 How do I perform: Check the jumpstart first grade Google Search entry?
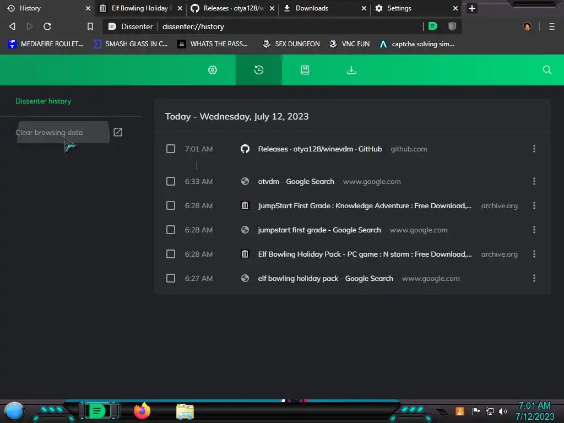click(171, 230)
